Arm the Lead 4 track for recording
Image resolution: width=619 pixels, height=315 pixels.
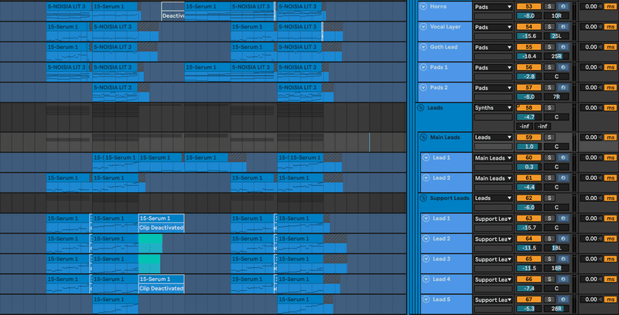coord(563,279)
